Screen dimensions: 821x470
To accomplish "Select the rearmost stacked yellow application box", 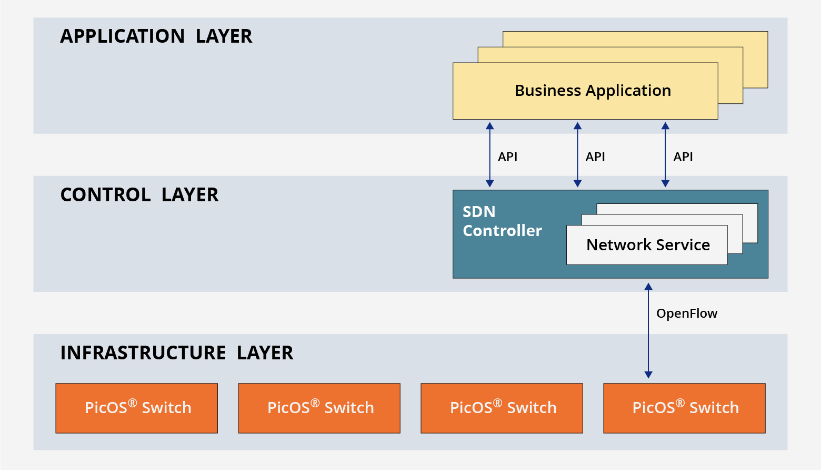I will 756,59.
